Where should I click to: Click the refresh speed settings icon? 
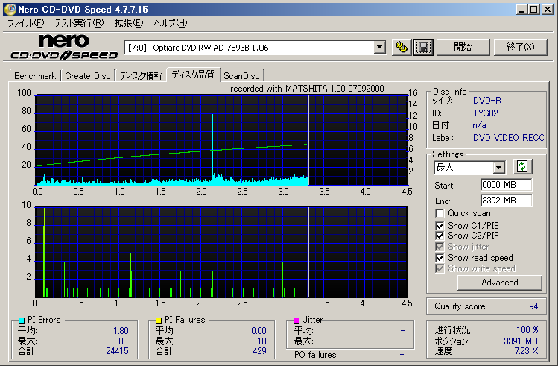522,166
